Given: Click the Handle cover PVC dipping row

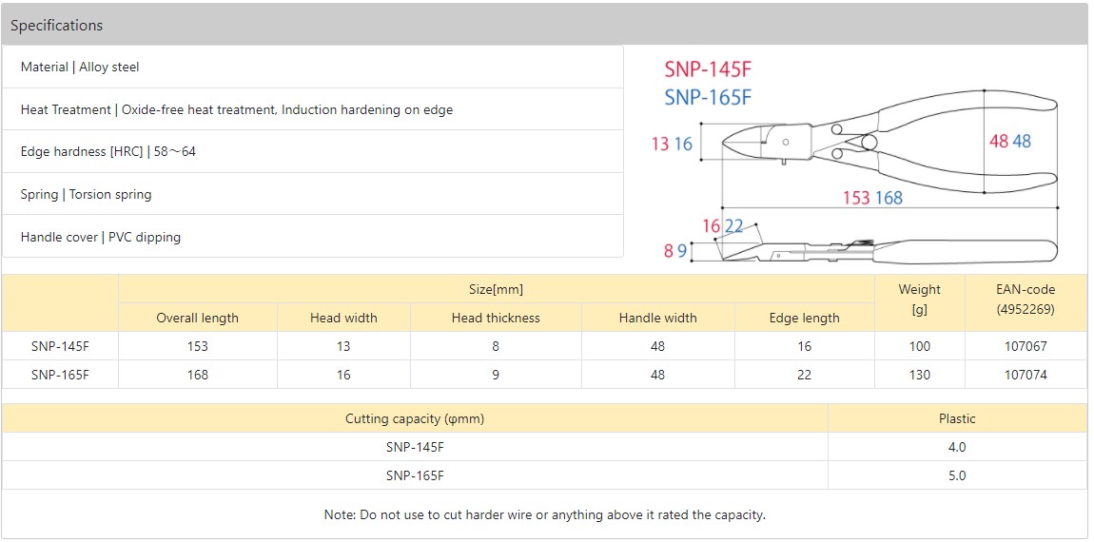Looking at the screenshot, I should (313, 237).
